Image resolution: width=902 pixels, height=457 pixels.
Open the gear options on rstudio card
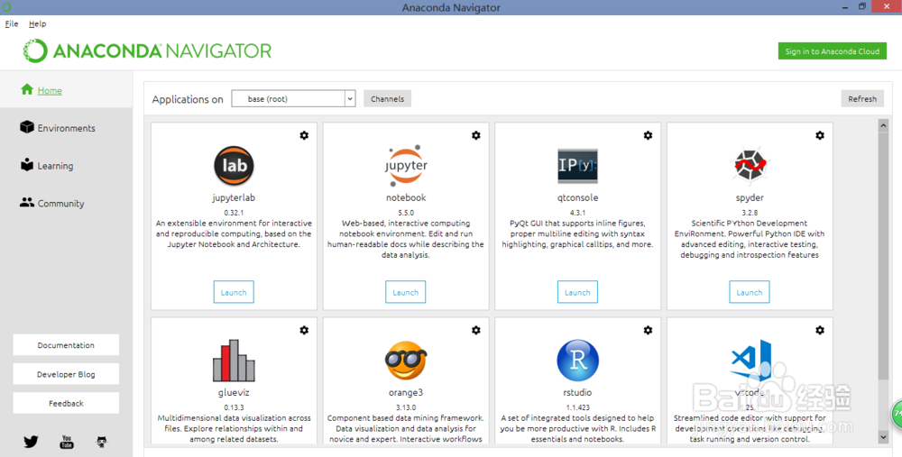coord(648,330)
